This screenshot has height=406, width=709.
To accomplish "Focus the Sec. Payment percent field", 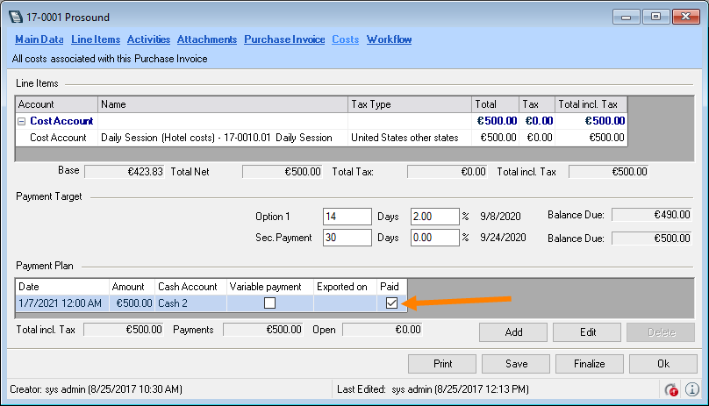I will pyautogui.click(x=434, y=238).
